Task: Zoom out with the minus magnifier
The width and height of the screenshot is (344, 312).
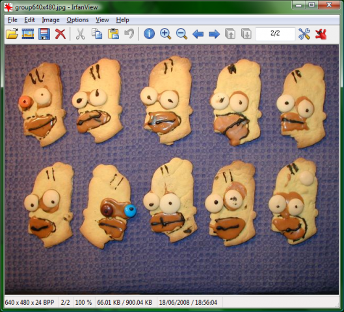Action: pyautogui.click(x=181, y=34)
